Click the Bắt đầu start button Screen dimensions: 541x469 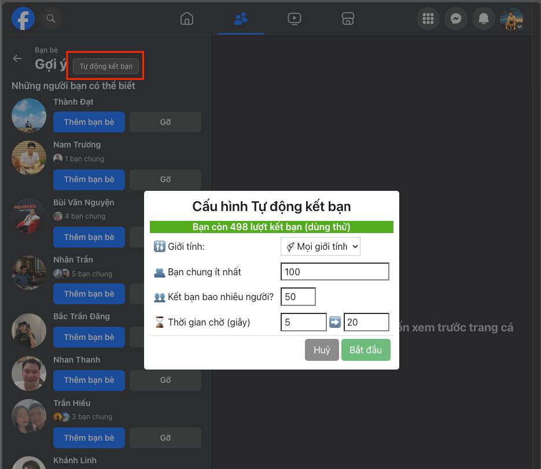[366, 350]
